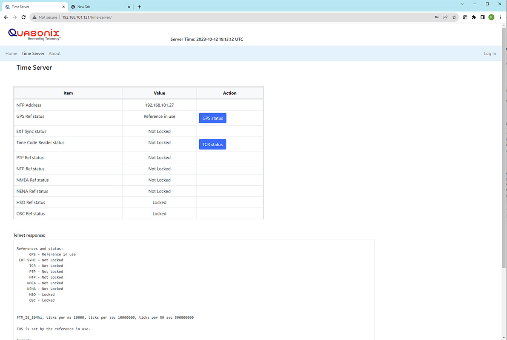507x340 pixels.
Task: Click the Log In link
Action: click(490, 54)
